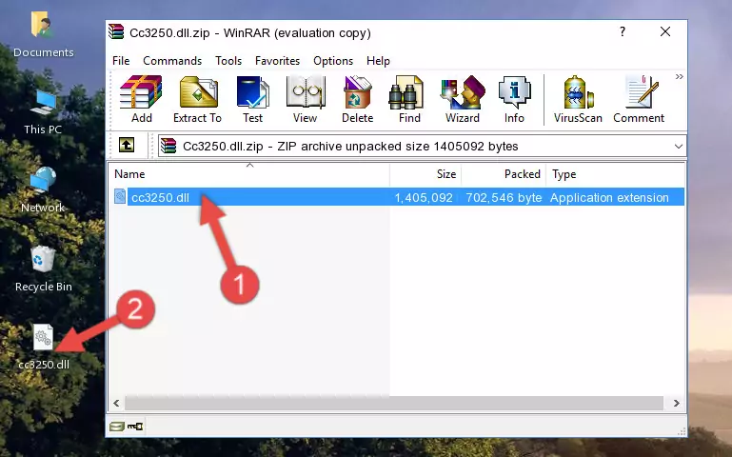Open the Help menu

point(378,61)
